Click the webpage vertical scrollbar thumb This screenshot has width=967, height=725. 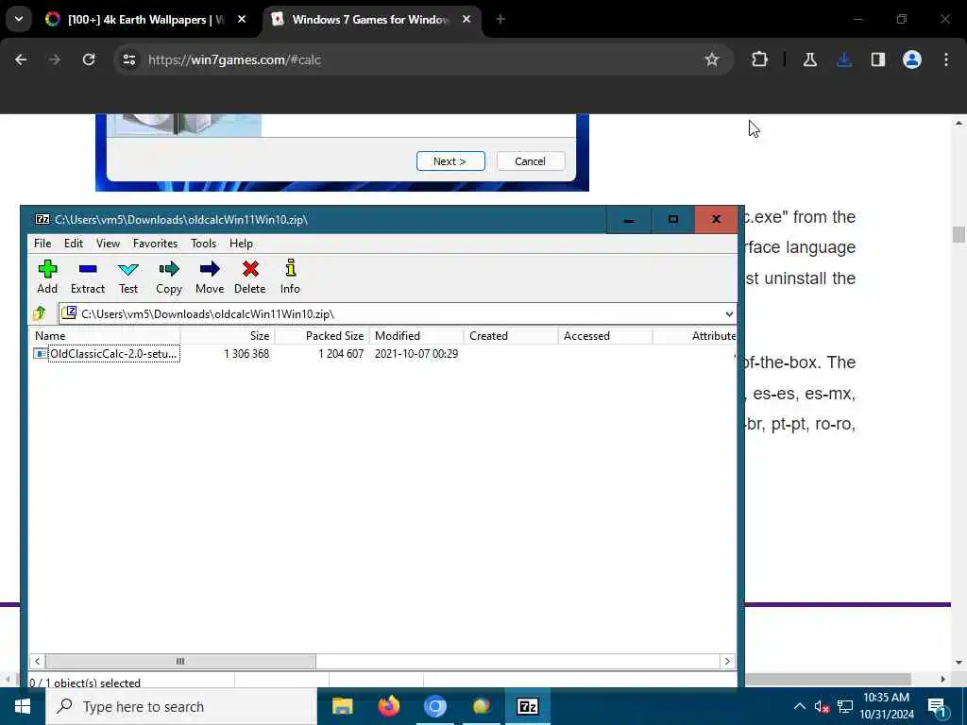tap(959, 234)
